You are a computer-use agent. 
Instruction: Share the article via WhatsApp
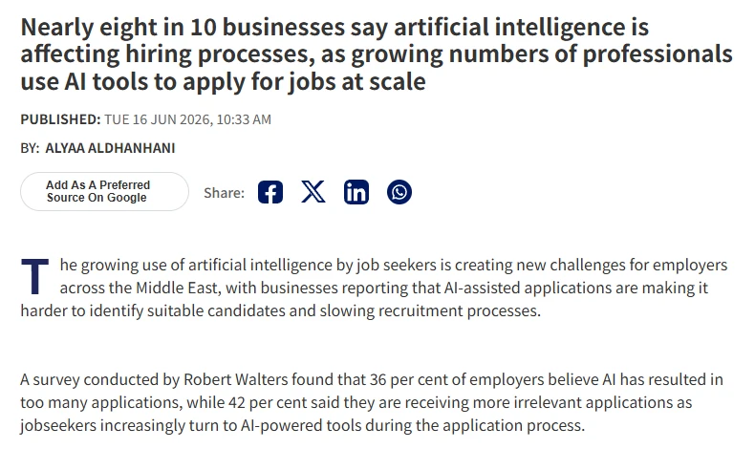[x=399, y=192]
